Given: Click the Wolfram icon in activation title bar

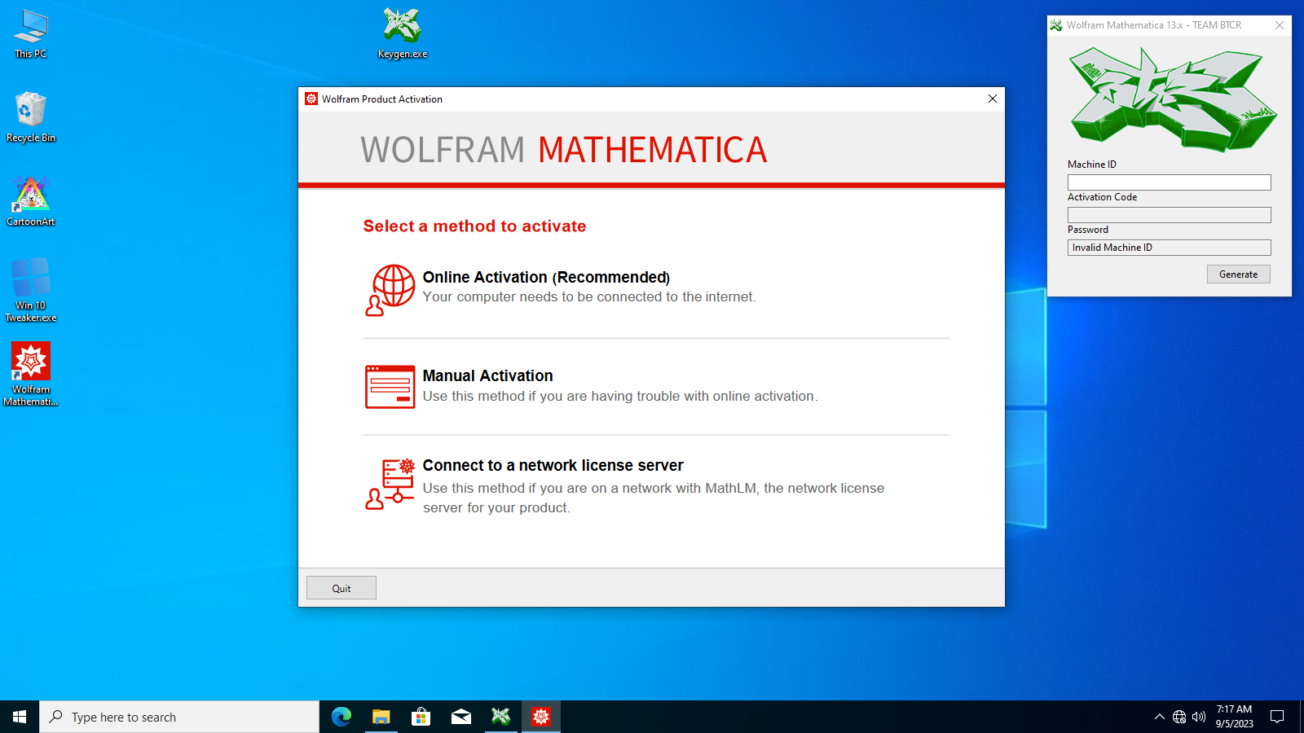Looking at the screenshot, I should pos(311,99).
